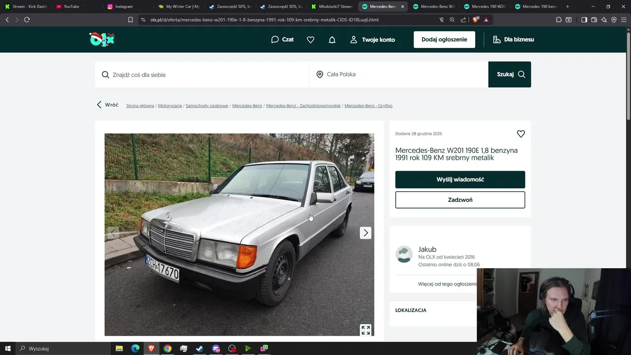Open Steam from taskbar

[200, 349]
